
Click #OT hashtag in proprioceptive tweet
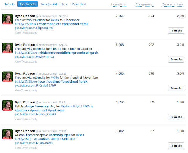(73, 139)
